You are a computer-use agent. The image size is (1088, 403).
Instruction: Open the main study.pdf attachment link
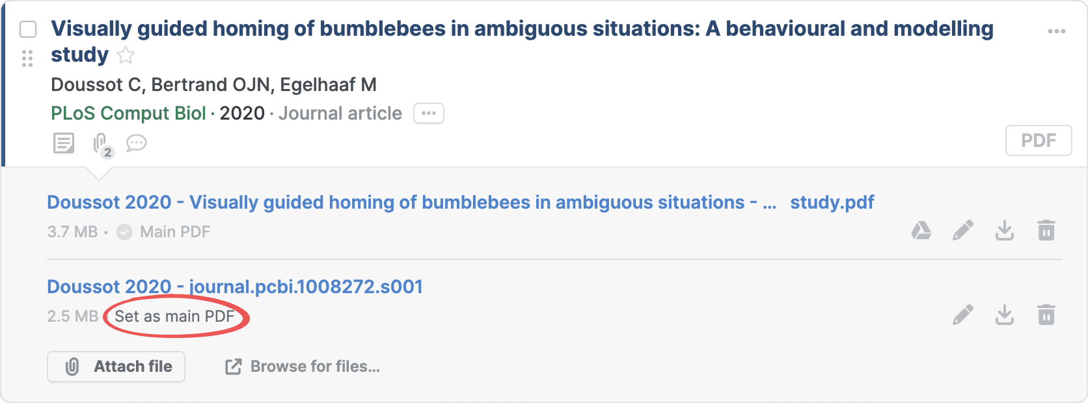click(x=460, y=202)
